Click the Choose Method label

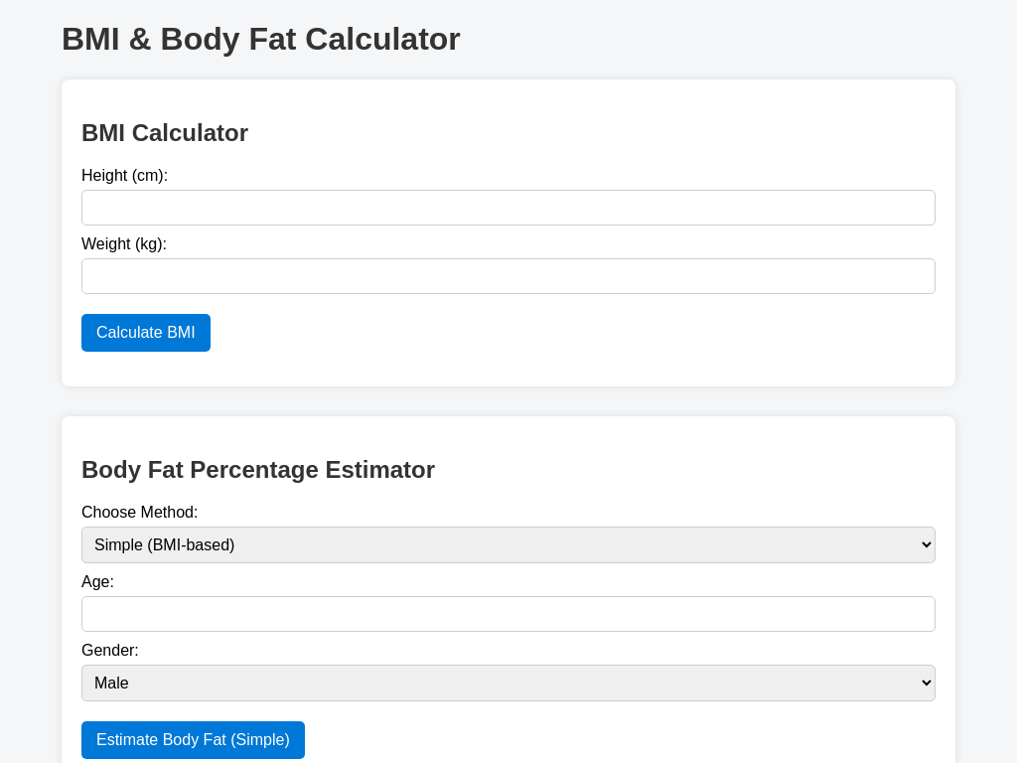click(x=139, y=513)
